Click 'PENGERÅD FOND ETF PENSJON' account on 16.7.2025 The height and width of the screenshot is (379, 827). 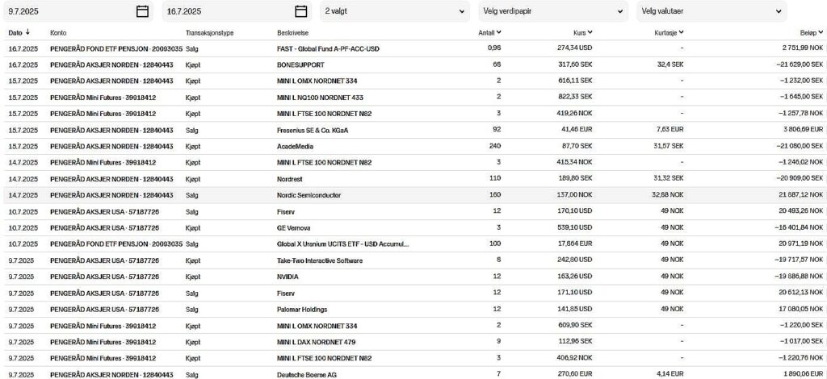pyautogui.click(x=116, y=49)
